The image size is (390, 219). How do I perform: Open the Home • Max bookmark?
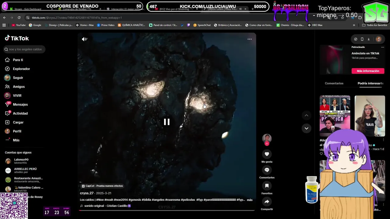click(x=85, y=25)
